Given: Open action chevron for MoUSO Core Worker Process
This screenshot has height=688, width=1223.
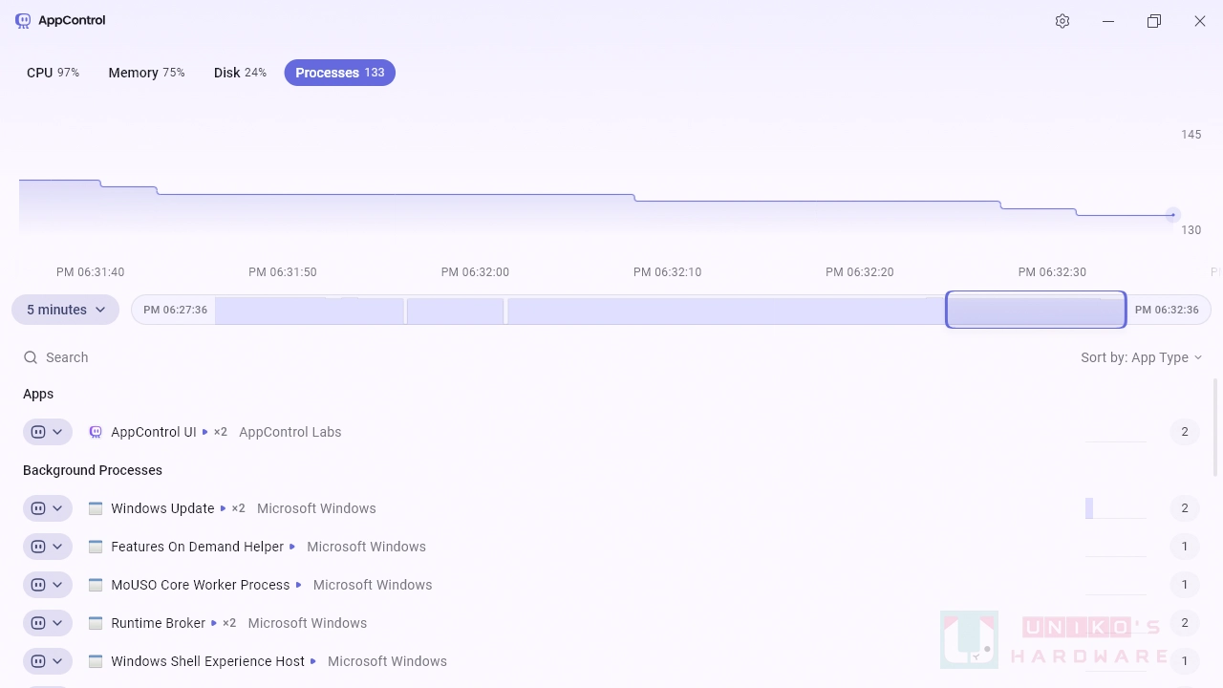Looking at the screenshot, I should pos(57,585).
